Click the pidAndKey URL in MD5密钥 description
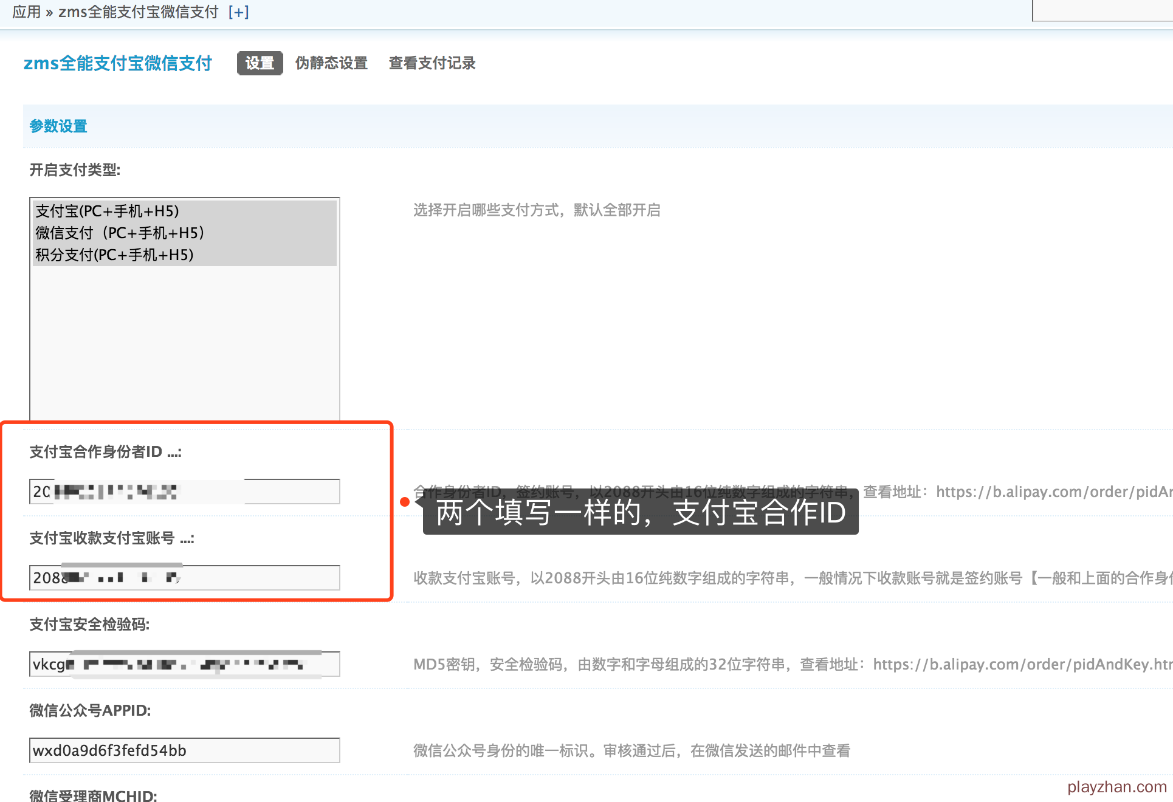The height and width of the screenshot is (802, 1173). tap(1022, 664)
